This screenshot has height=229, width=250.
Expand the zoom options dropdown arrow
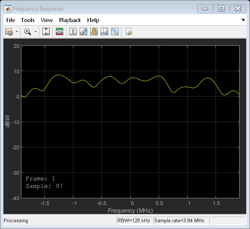tap(36, 32)
